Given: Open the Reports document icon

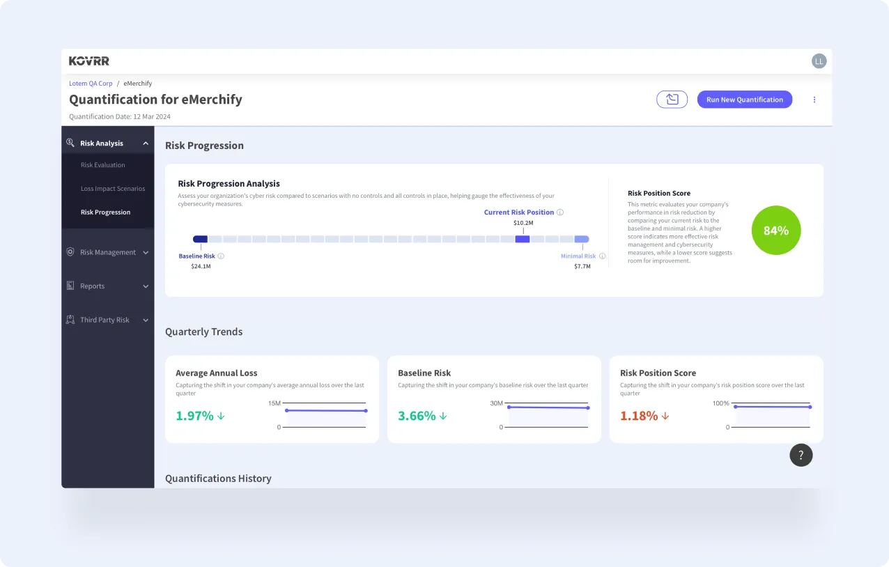Looking at the screenshot, I should coord(70,286).
